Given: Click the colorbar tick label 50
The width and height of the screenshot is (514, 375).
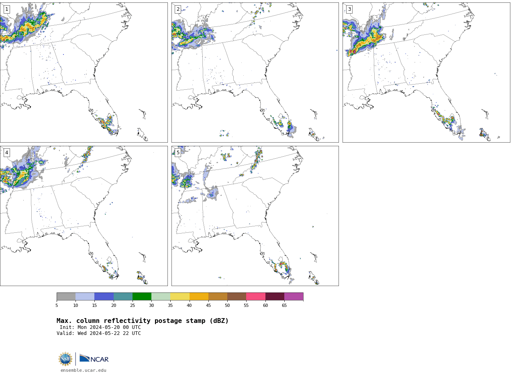Looking at the screenshot, I should (227, 306).
